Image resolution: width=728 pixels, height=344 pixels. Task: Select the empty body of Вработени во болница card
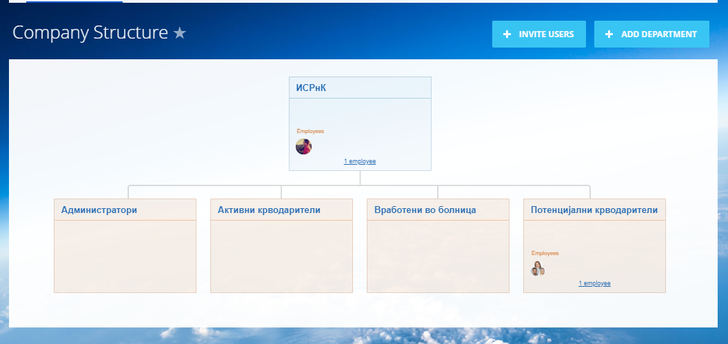pos(438,256)
